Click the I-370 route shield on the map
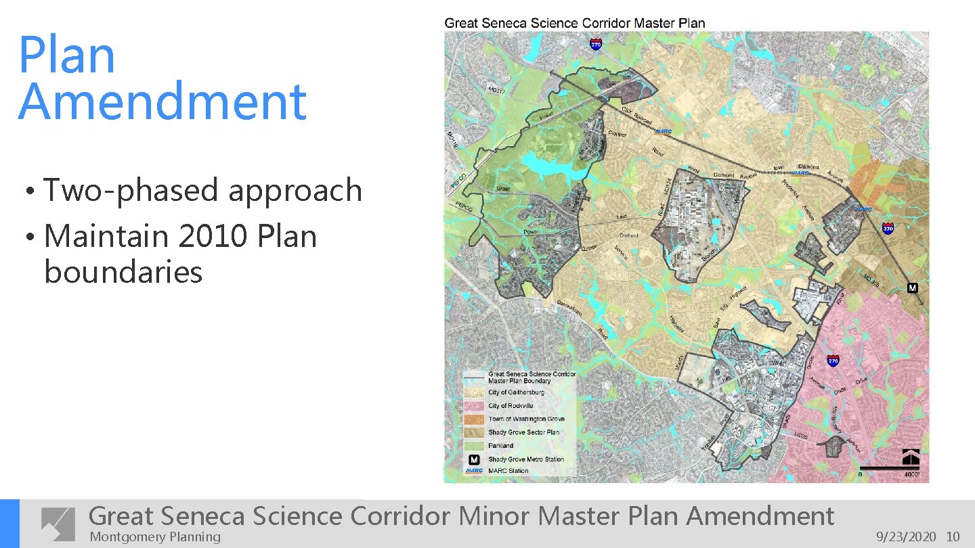Viewport: 975px width, 548px height. coord(888,229)
